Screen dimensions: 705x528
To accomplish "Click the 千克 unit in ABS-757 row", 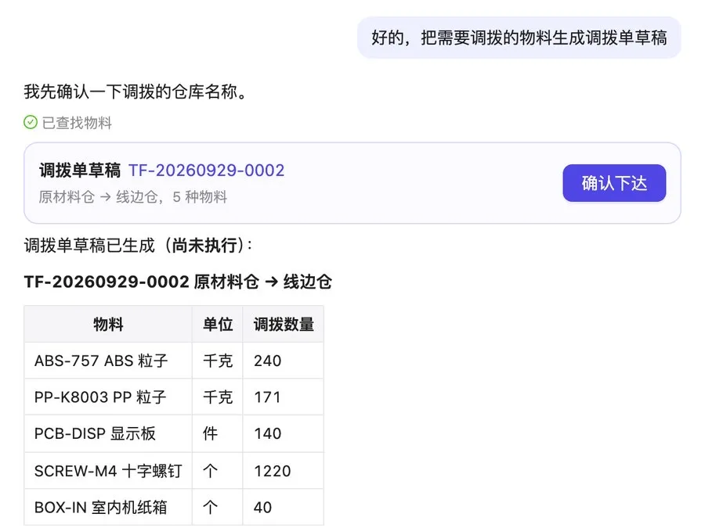I will 218,361.
